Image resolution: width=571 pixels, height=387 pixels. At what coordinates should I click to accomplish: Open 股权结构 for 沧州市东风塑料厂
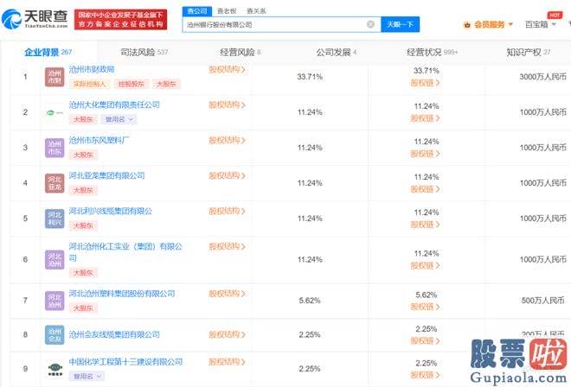click(227, 140)
